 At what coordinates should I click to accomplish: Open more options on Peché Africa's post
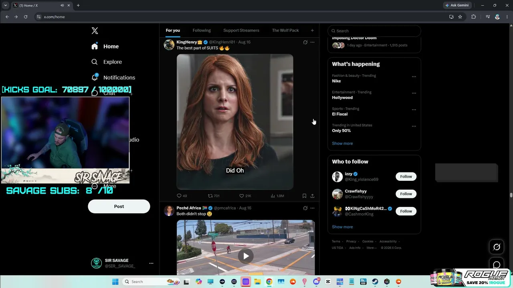click(313, 208)
